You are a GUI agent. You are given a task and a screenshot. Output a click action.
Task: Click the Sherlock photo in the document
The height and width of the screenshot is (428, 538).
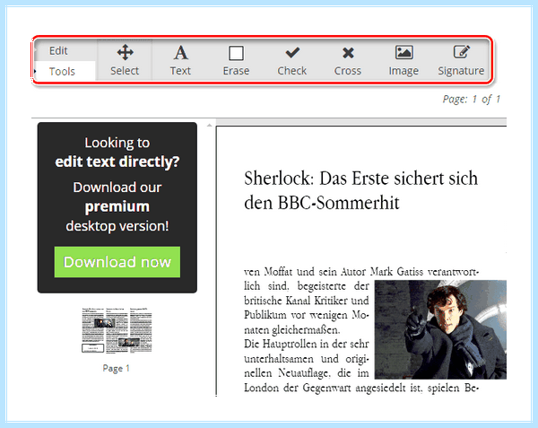(x=440, y=329)
